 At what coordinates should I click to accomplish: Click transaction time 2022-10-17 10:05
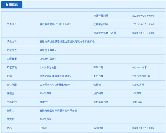click(143, 128)
